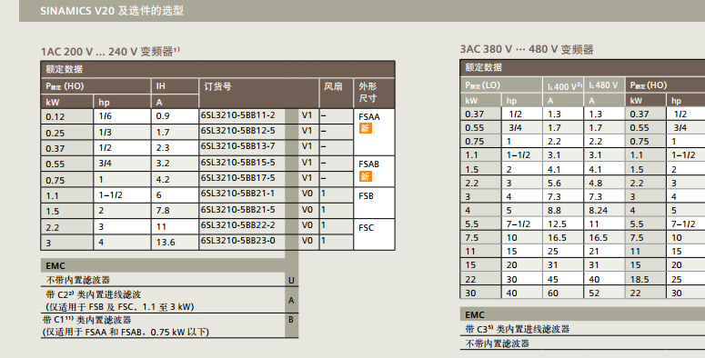705x358 pixels.
Task: Select order number 6SL3210-5BB11-2
Action: (237, 115)
